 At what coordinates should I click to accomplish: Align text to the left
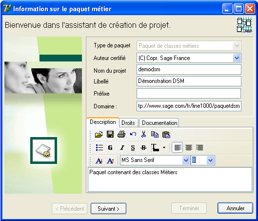[x=177, y=147]
